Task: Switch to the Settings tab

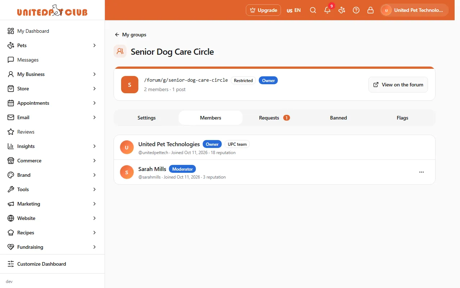Action: (147, 118)
